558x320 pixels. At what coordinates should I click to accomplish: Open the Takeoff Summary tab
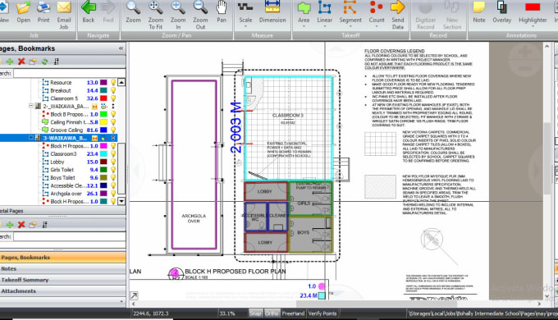click(x=62, y=280)
